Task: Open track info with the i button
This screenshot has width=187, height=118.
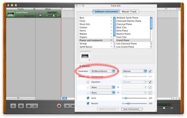Action: [x=21, y=106]
